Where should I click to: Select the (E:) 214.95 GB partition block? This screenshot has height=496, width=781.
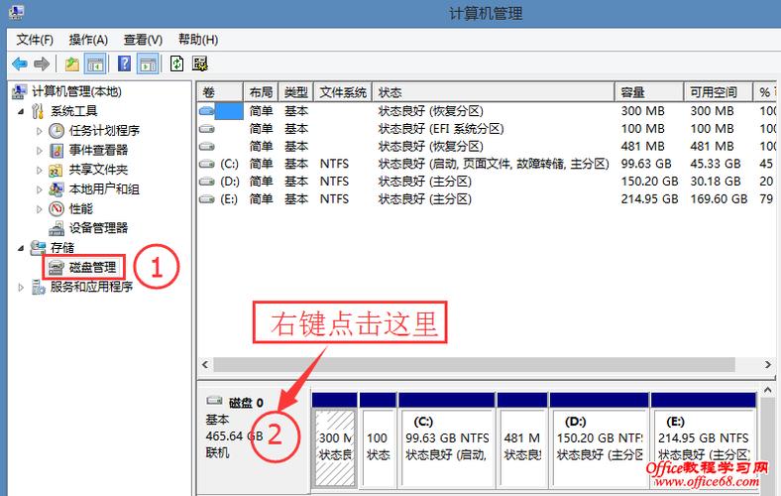point(704,447)
